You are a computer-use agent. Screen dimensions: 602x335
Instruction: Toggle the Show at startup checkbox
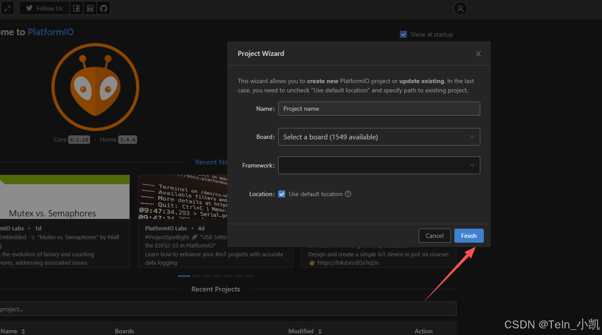click(403, 34)
